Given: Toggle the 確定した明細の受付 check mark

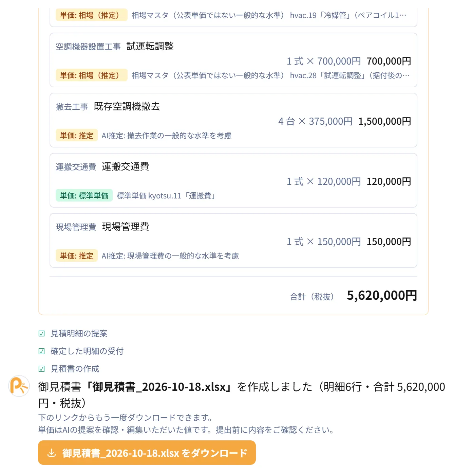Looking at the screenshot, I should click(41, 351).
